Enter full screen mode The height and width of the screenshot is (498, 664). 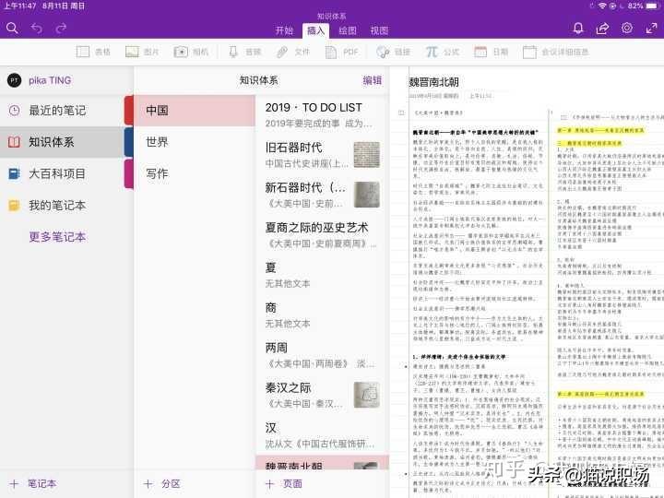[651, 28]
